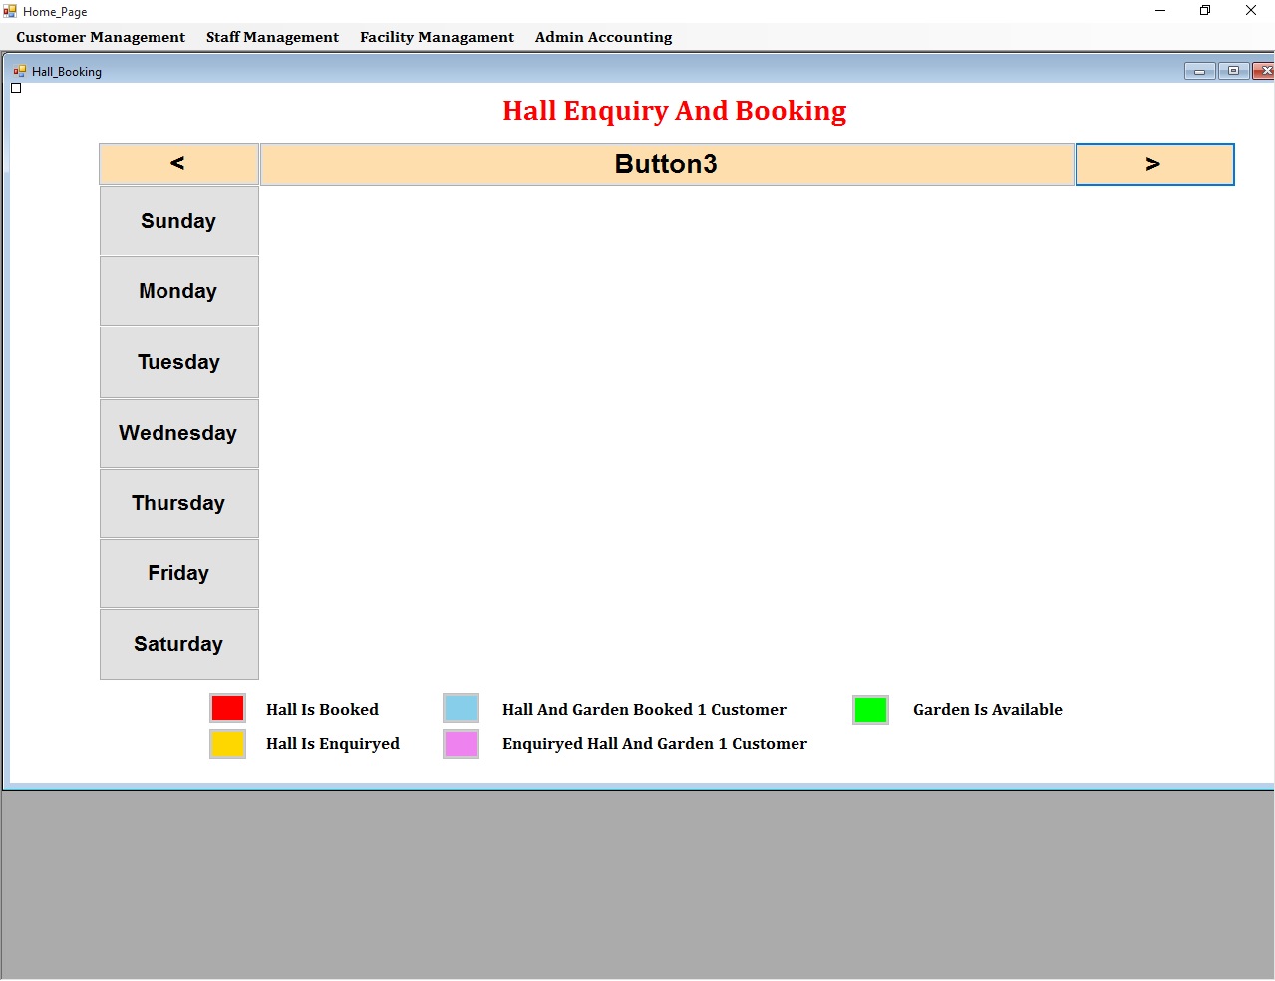Click the Hall_Booking window icon
Screen dimensions: 1275x981
19,71
